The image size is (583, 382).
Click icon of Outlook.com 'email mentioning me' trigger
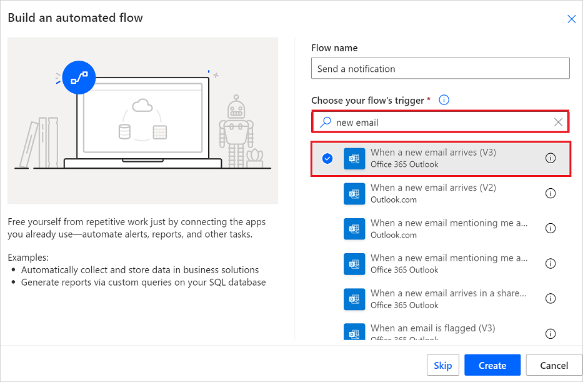coord(354,229)
